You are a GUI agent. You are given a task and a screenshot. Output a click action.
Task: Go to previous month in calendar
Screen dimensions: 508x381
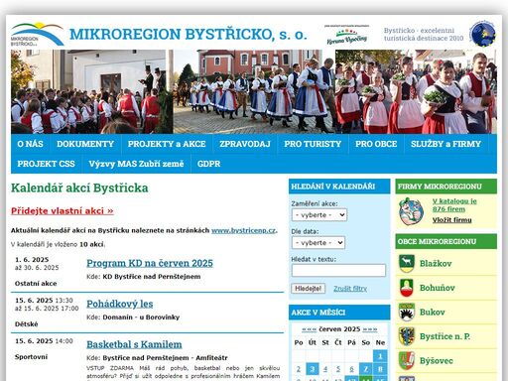tap(309, 329)
